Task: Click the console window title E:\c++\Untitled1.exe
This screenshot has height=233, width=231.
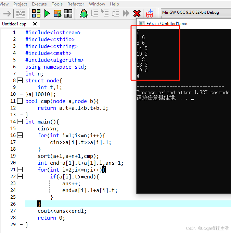Action: tap(167, 23)
